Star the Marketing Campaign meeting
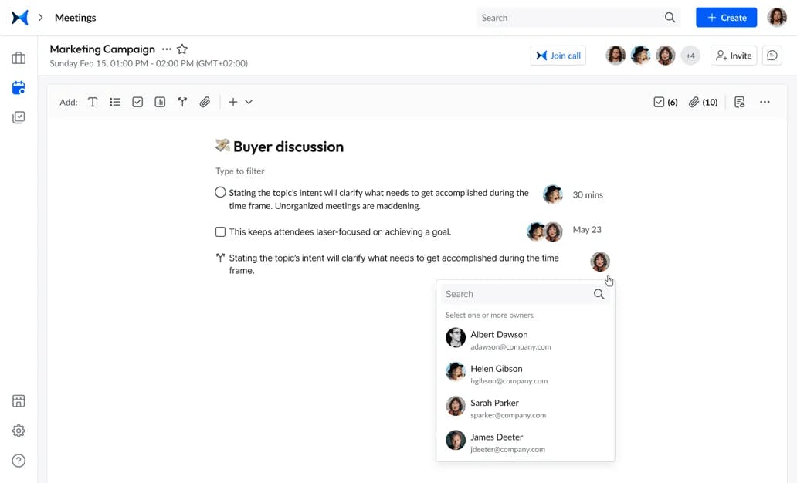The height and width of the screenshot is (483, 797). click(182, 49)
